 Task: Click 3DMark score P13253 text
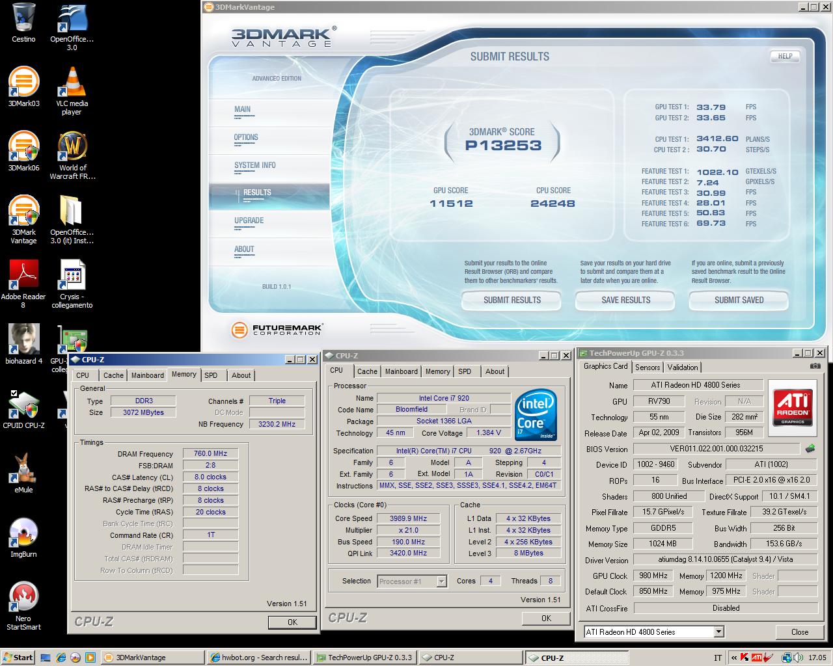tap(503, 146)
